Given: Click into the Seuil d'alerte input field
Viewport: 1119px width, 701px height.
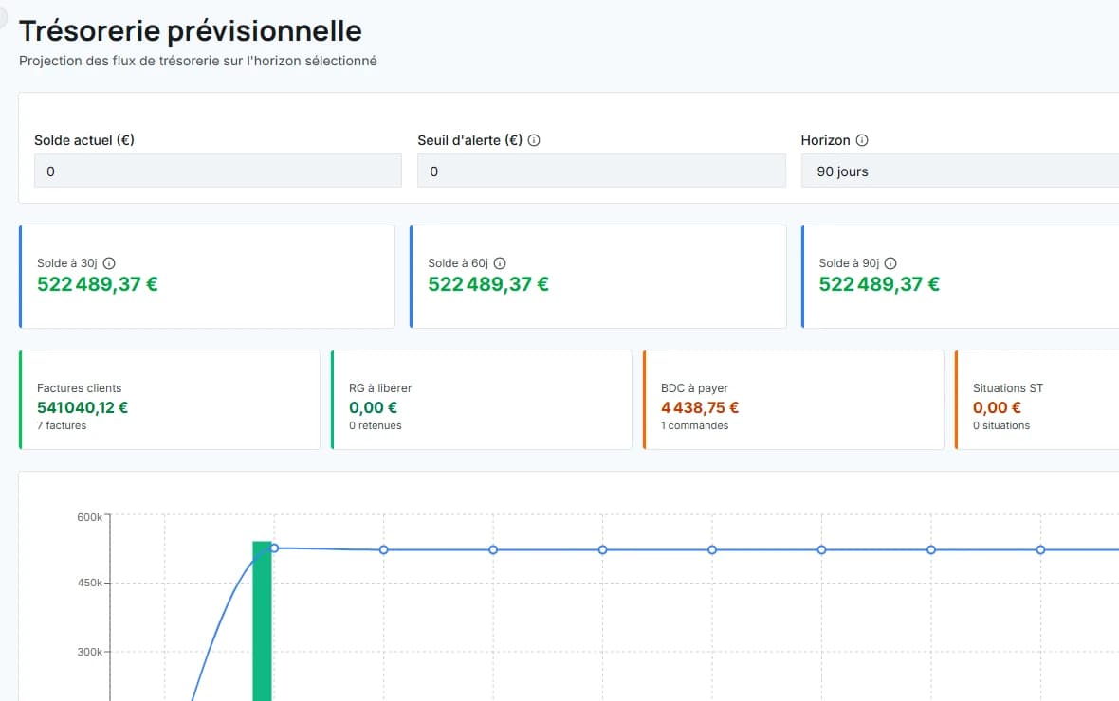Looking at the screenshot, I should coord(601,171).
